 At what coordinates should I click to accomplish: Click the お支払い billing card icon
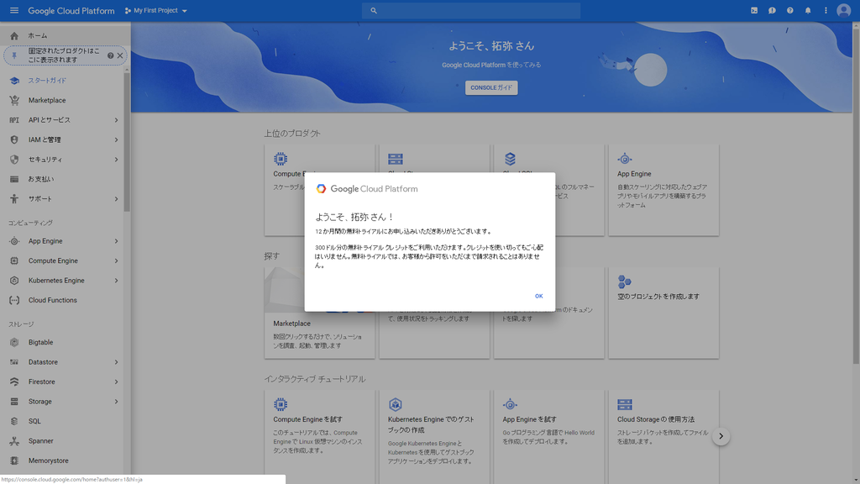(x=14, y=179)
